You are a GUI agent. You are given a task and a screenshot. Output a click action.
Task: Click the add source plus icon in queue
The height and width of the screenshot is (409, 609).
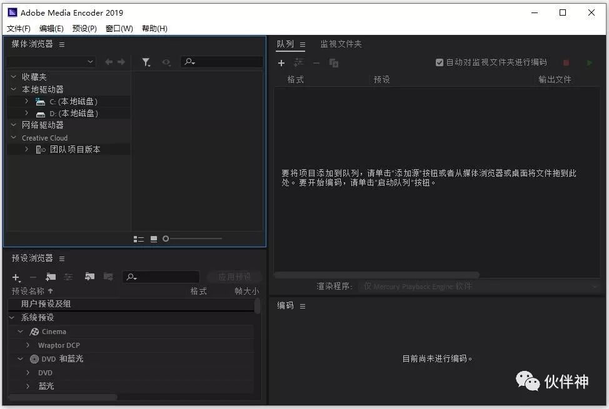[x=281, y=63]
